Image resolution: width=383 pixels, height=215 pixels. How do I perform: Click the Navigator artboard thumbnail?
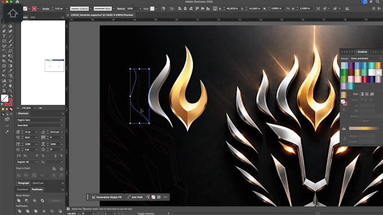[x=54, y=65]
